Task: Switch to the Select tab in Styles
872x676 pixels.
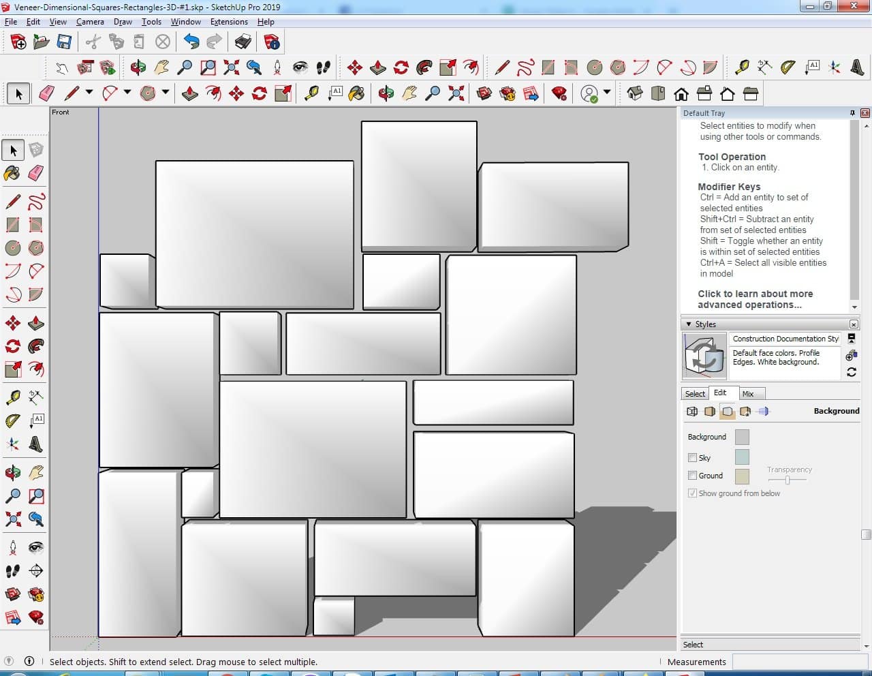Action: 695,394
